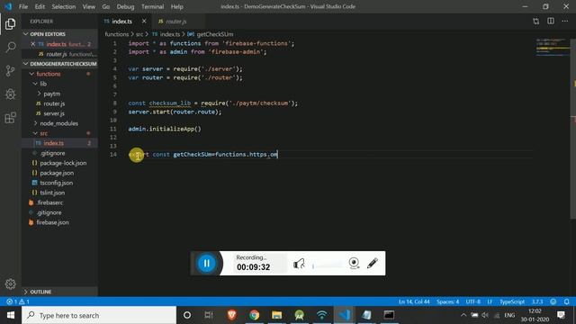Open the View menu
Viewport: 576px width, 324px height.
[88, 6]
